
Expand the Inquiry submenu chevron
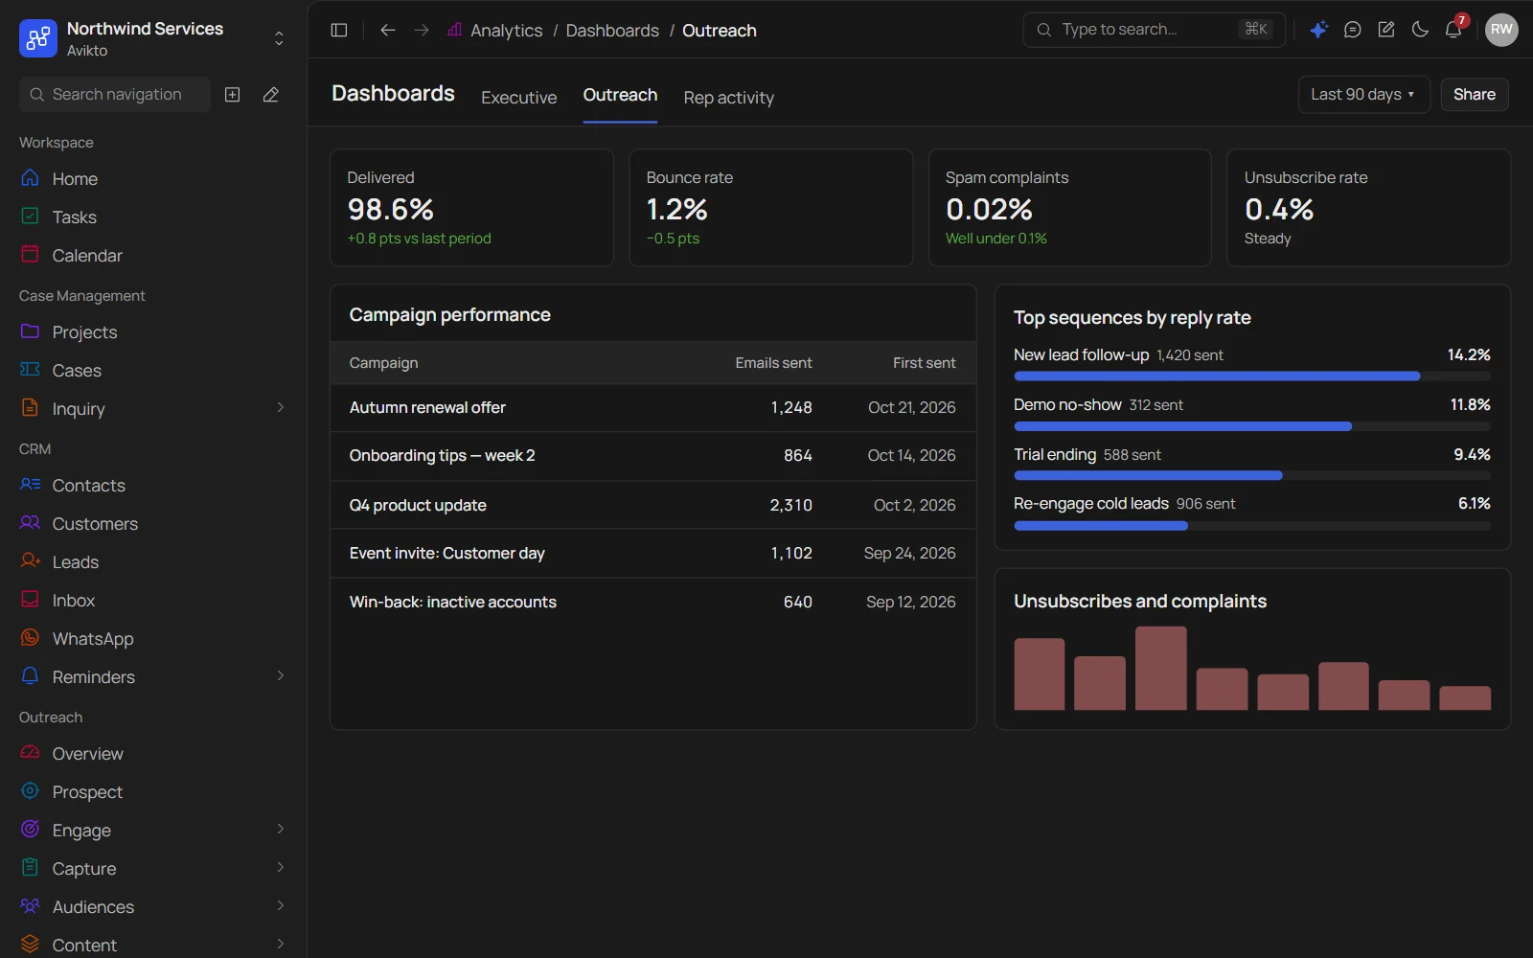280,408
